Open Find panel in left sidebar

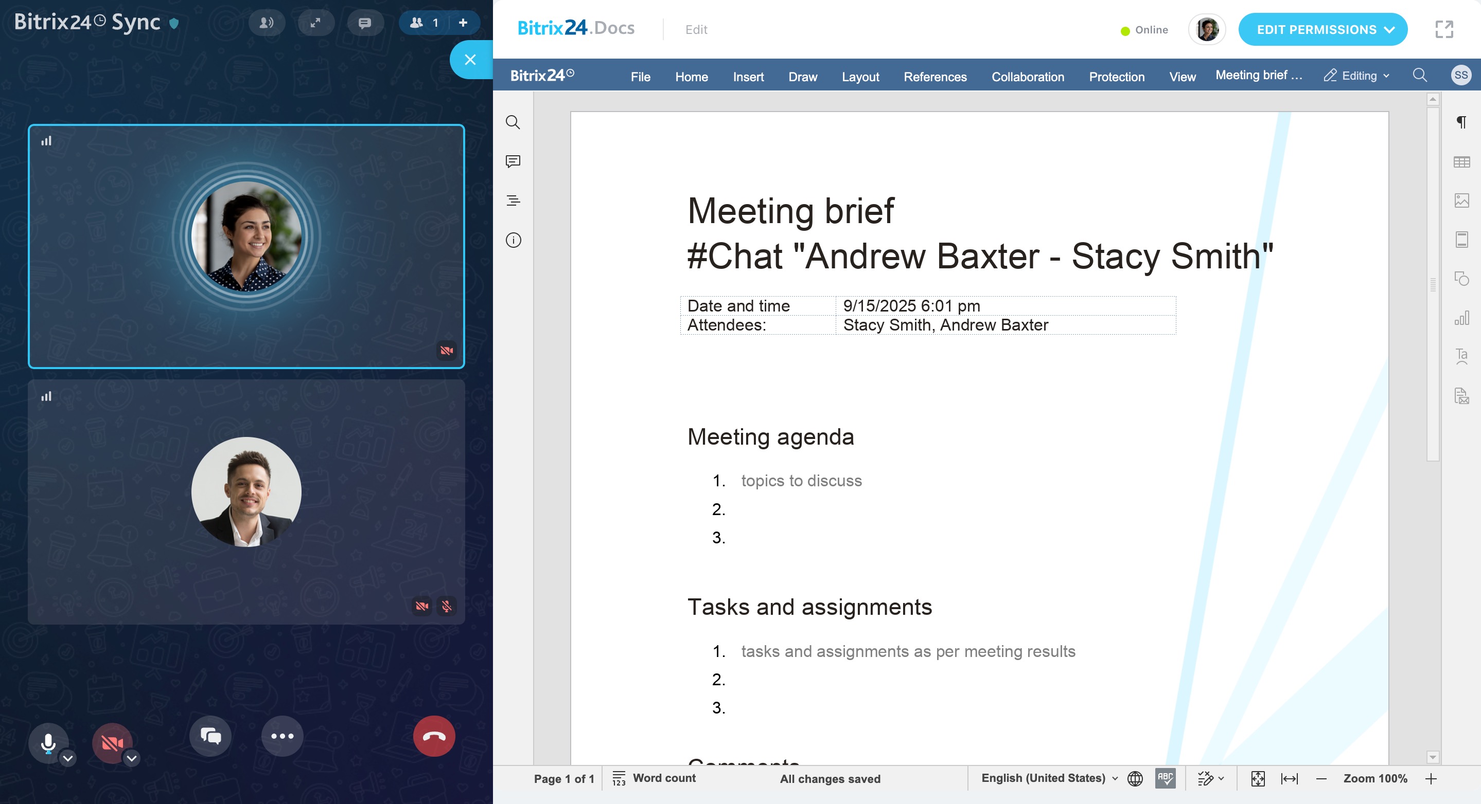point(513,122)
